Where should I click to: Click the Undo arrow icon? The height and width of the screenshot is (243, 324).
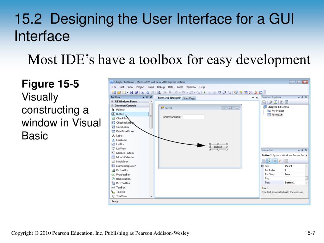coord(176,92)
